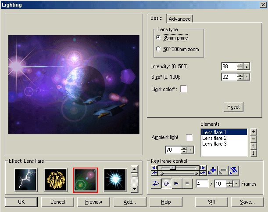Increase total frames with up arrow
Viewport: 268px width, 212px height.
229,182
